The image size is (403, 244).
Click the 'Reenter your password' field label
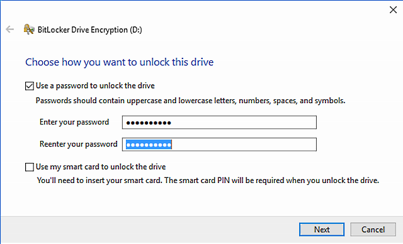(78, 144)
